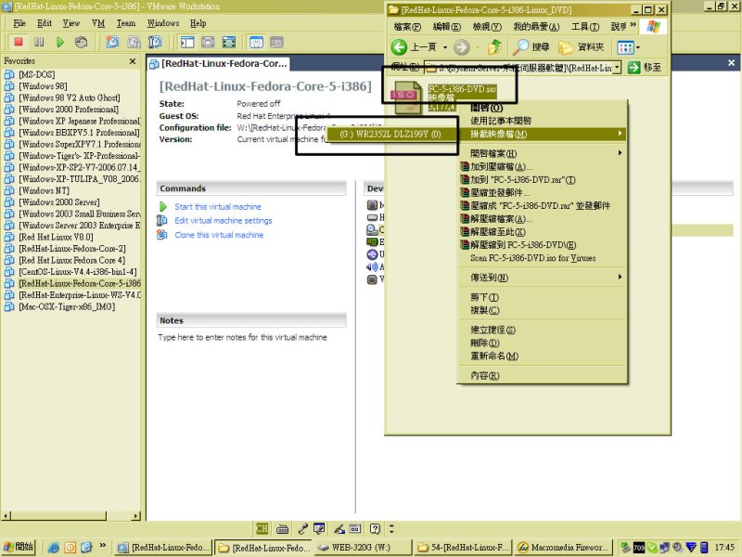
Task: Click the Reset icon in VMware toolbar
Action: click(x=81, y=42)
